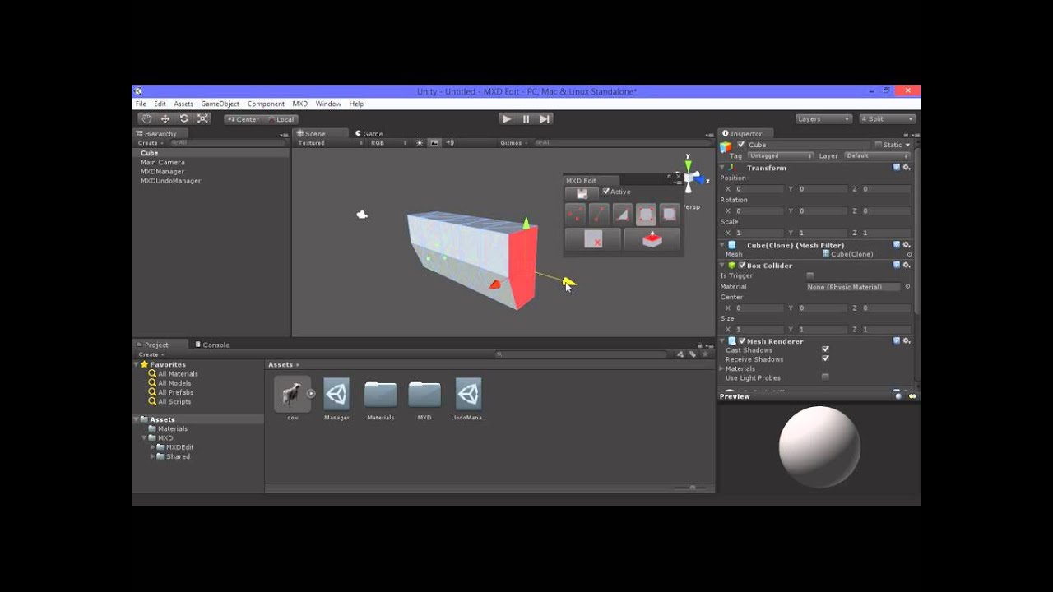Collapse the Transform component foldout
The image size is (1053, 592).
point(723,168)
